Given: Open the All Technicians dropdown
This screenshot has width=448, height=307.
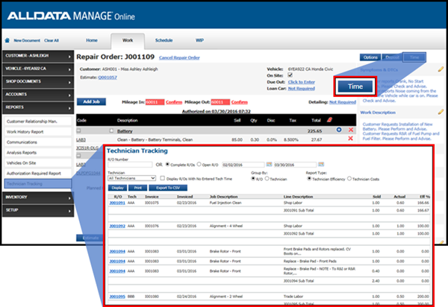Looking at the screenshot, I should [131, 178].
